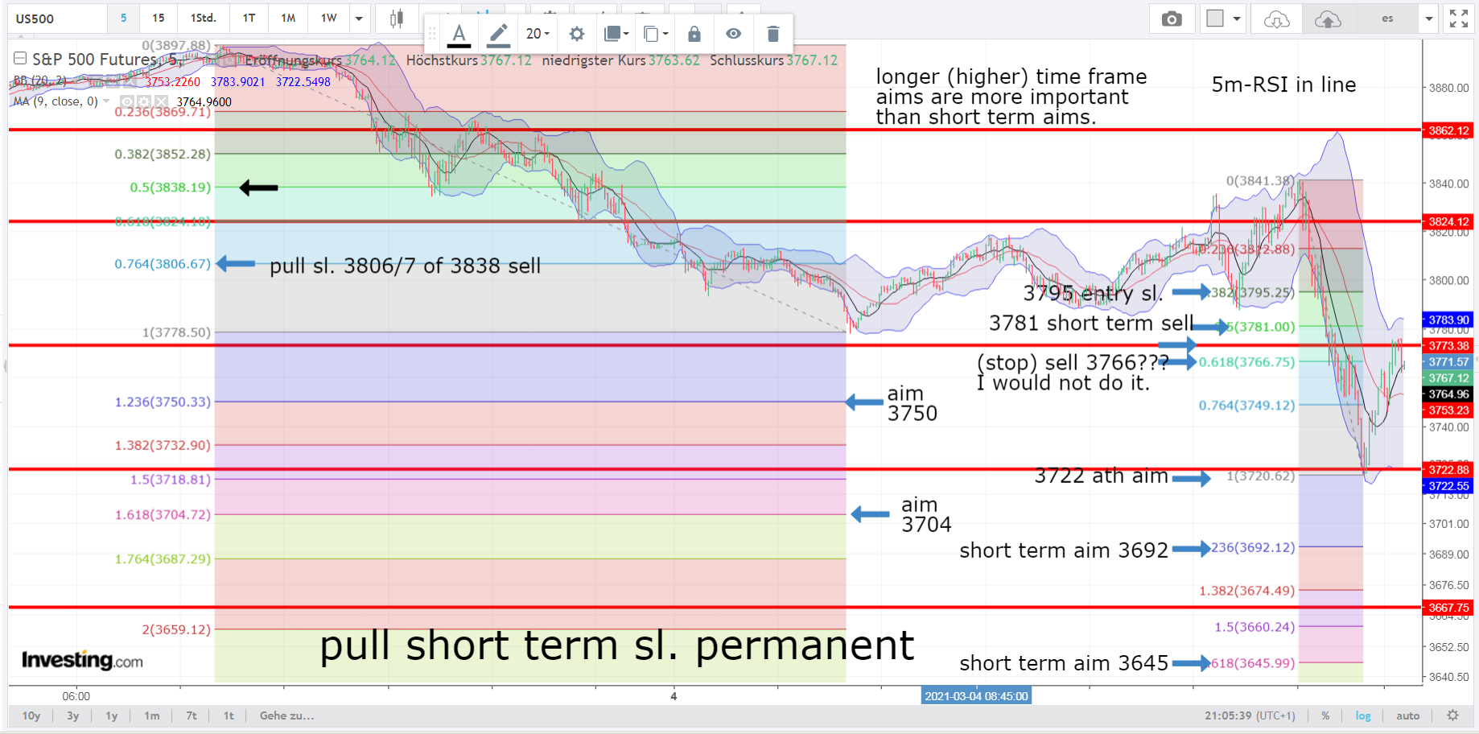1479x734 pixels.
Task: Open clone/copy drawing dropdown
Action: click(x=656, y=34)
